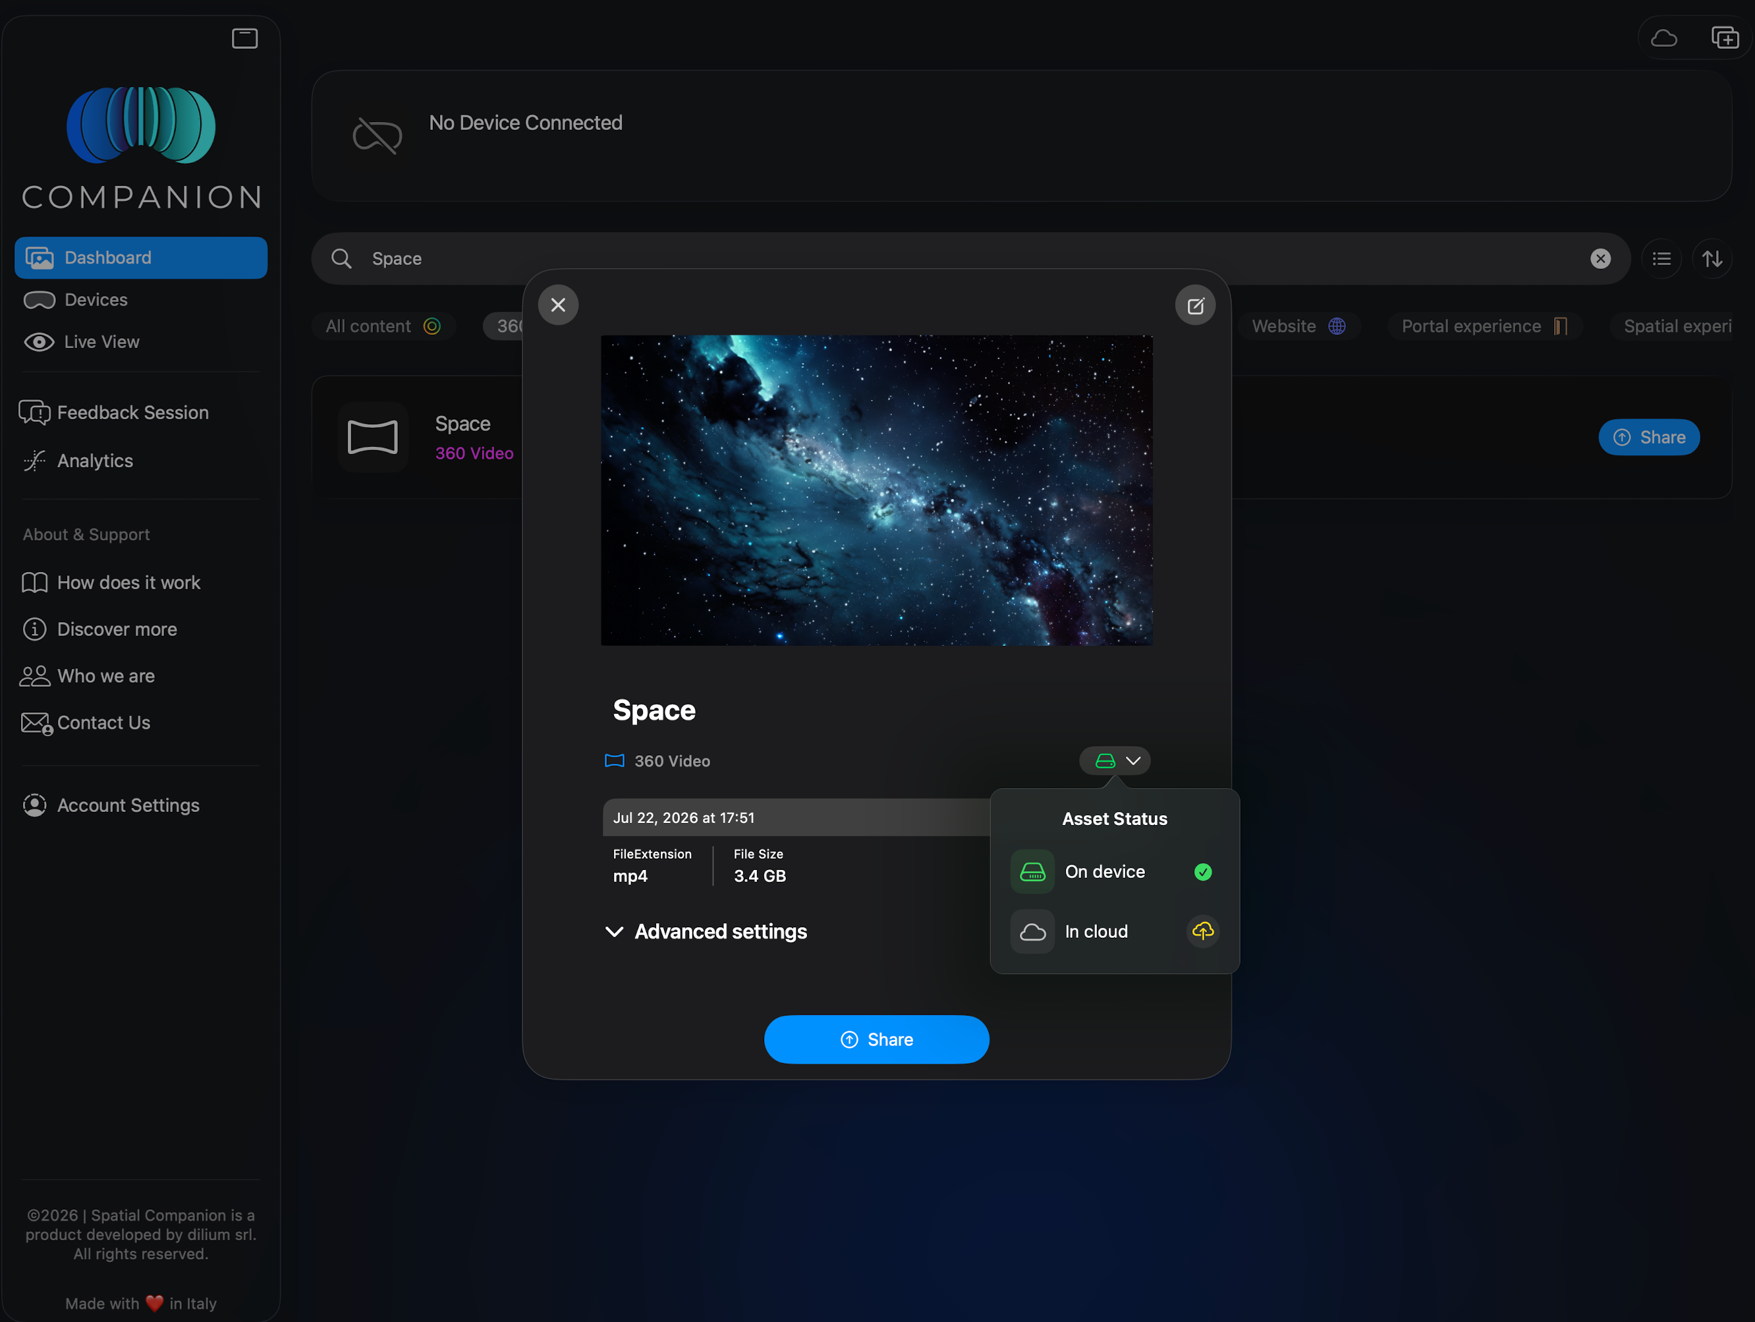Click the no device connected icon
The image size is (1755, 1322).
point(377,136)
